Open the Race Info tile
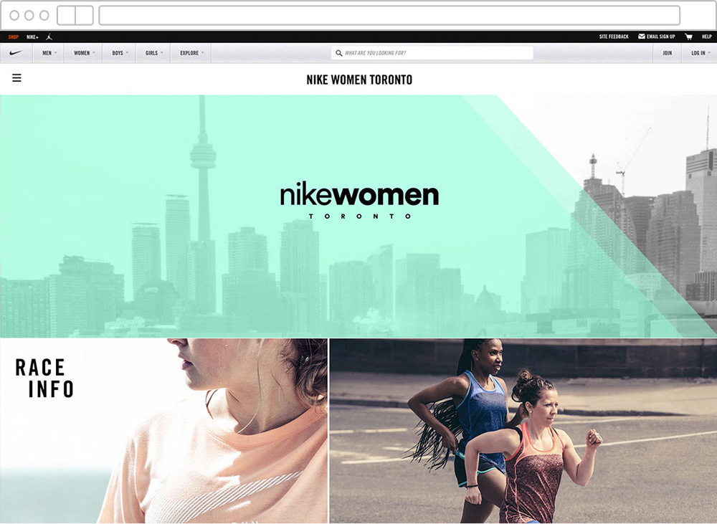This screenshot has width=717, height=524. click(x=163, y=431)
